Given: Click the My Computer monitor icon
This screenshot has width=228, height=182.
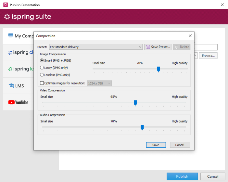Looking at the screenshot, I should coord(11,35).
